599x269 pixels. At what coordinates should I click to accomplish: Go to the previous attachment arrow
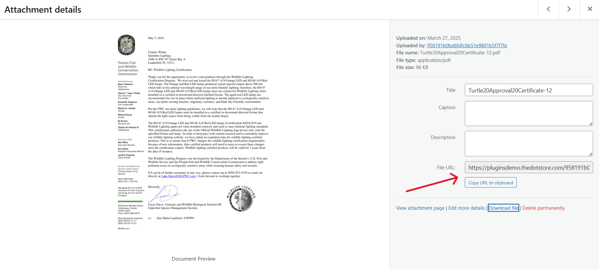(548, 9)
